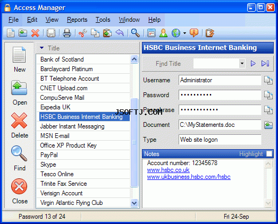278x224 pixels.
Task: Click the Password input field
Action: tap(220, 95)
